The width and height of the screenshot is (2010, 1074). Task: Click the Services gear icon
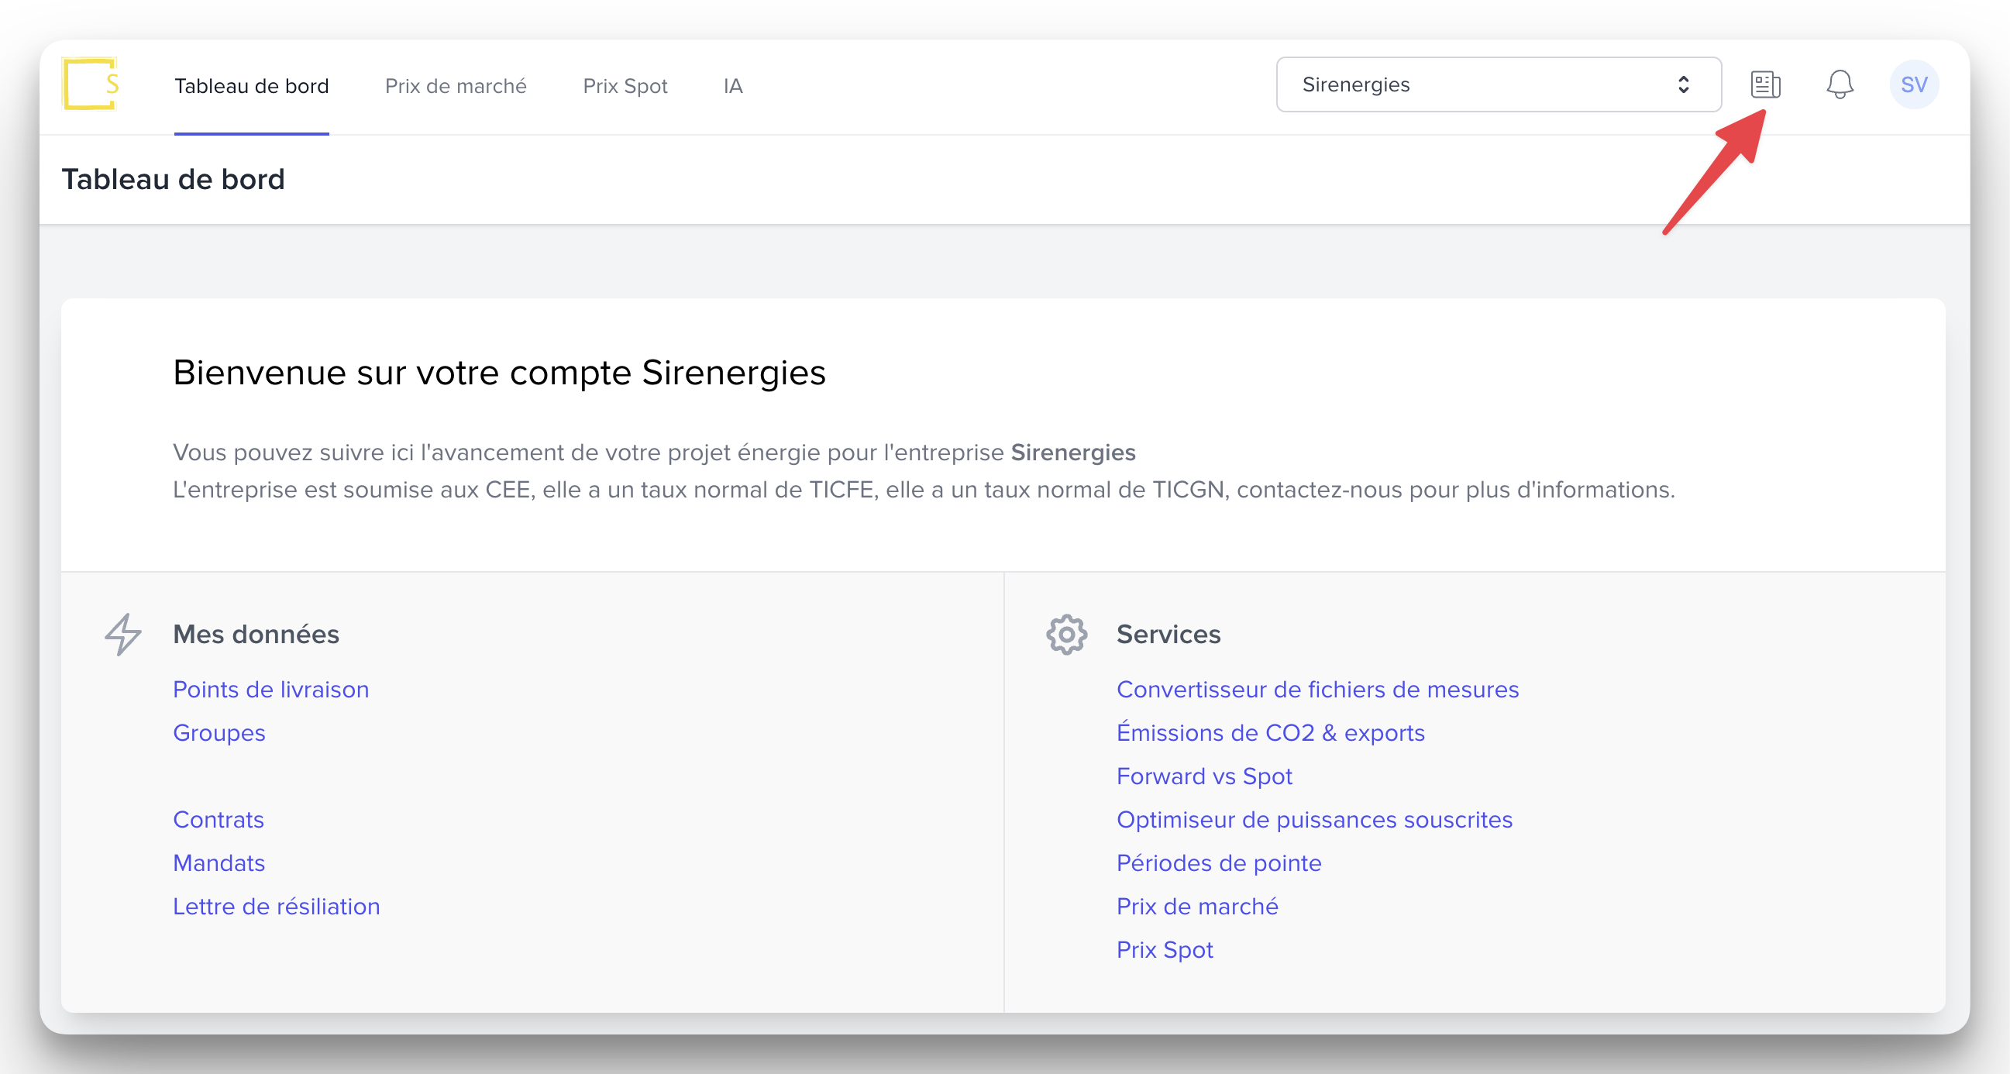point(1066,634)
